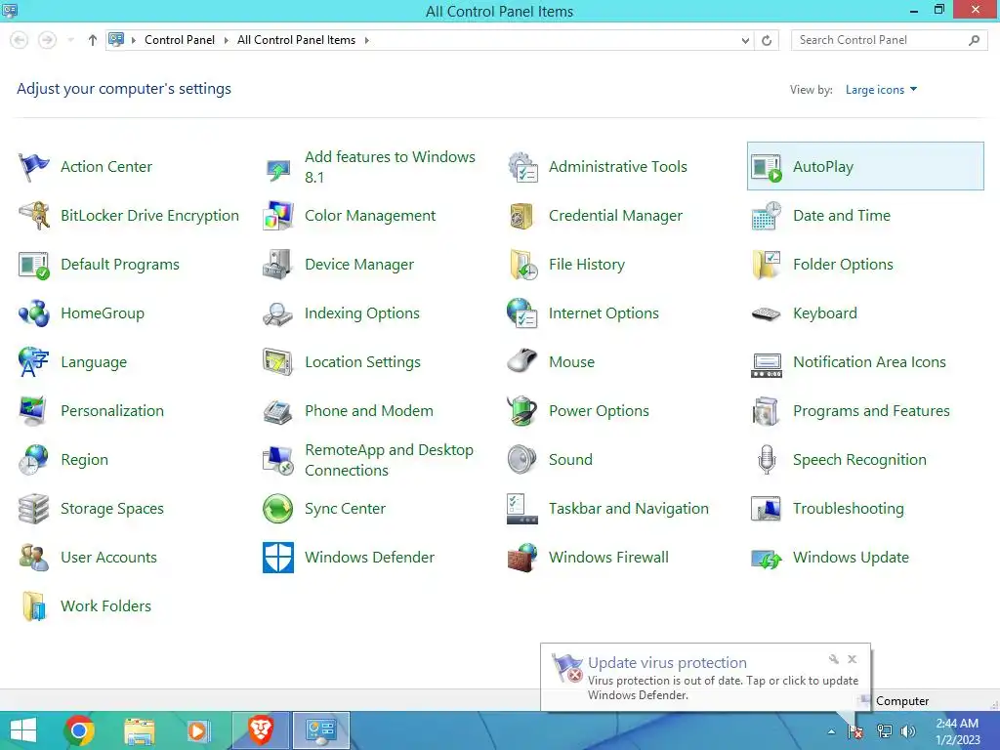Dismiss the Update virus protection notification
1000x750 pixels.
(x=852, y=659)
